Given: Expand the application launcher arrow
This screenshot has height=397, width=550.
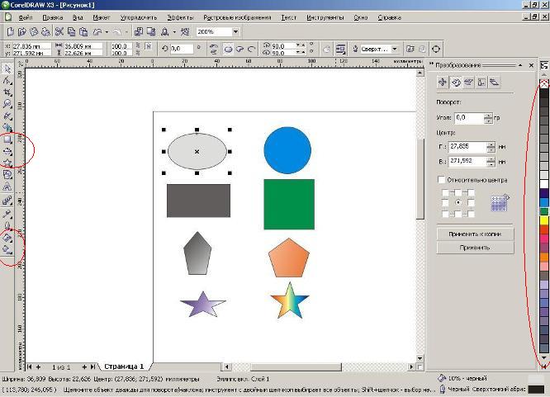Looking at the screenshot, I should (x=174, y=32).
